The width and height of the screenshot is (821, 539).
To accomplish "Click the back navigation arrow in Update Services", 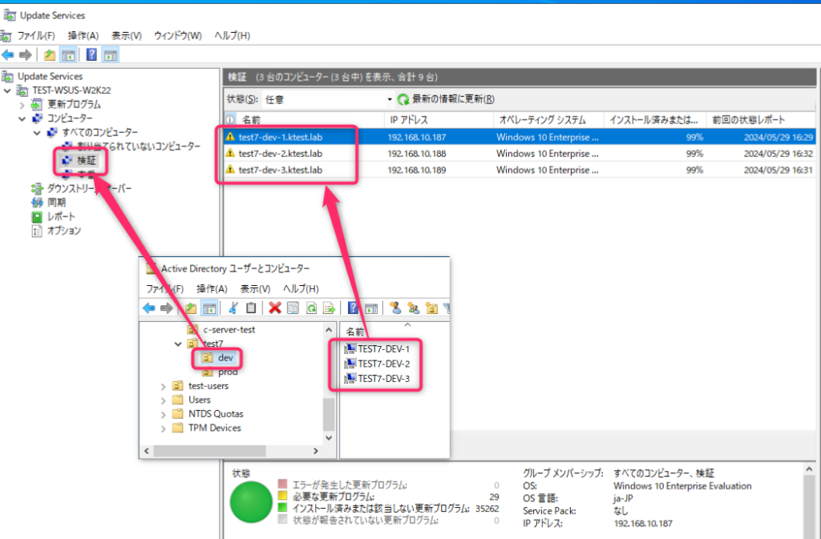I will tap(7, 54).
